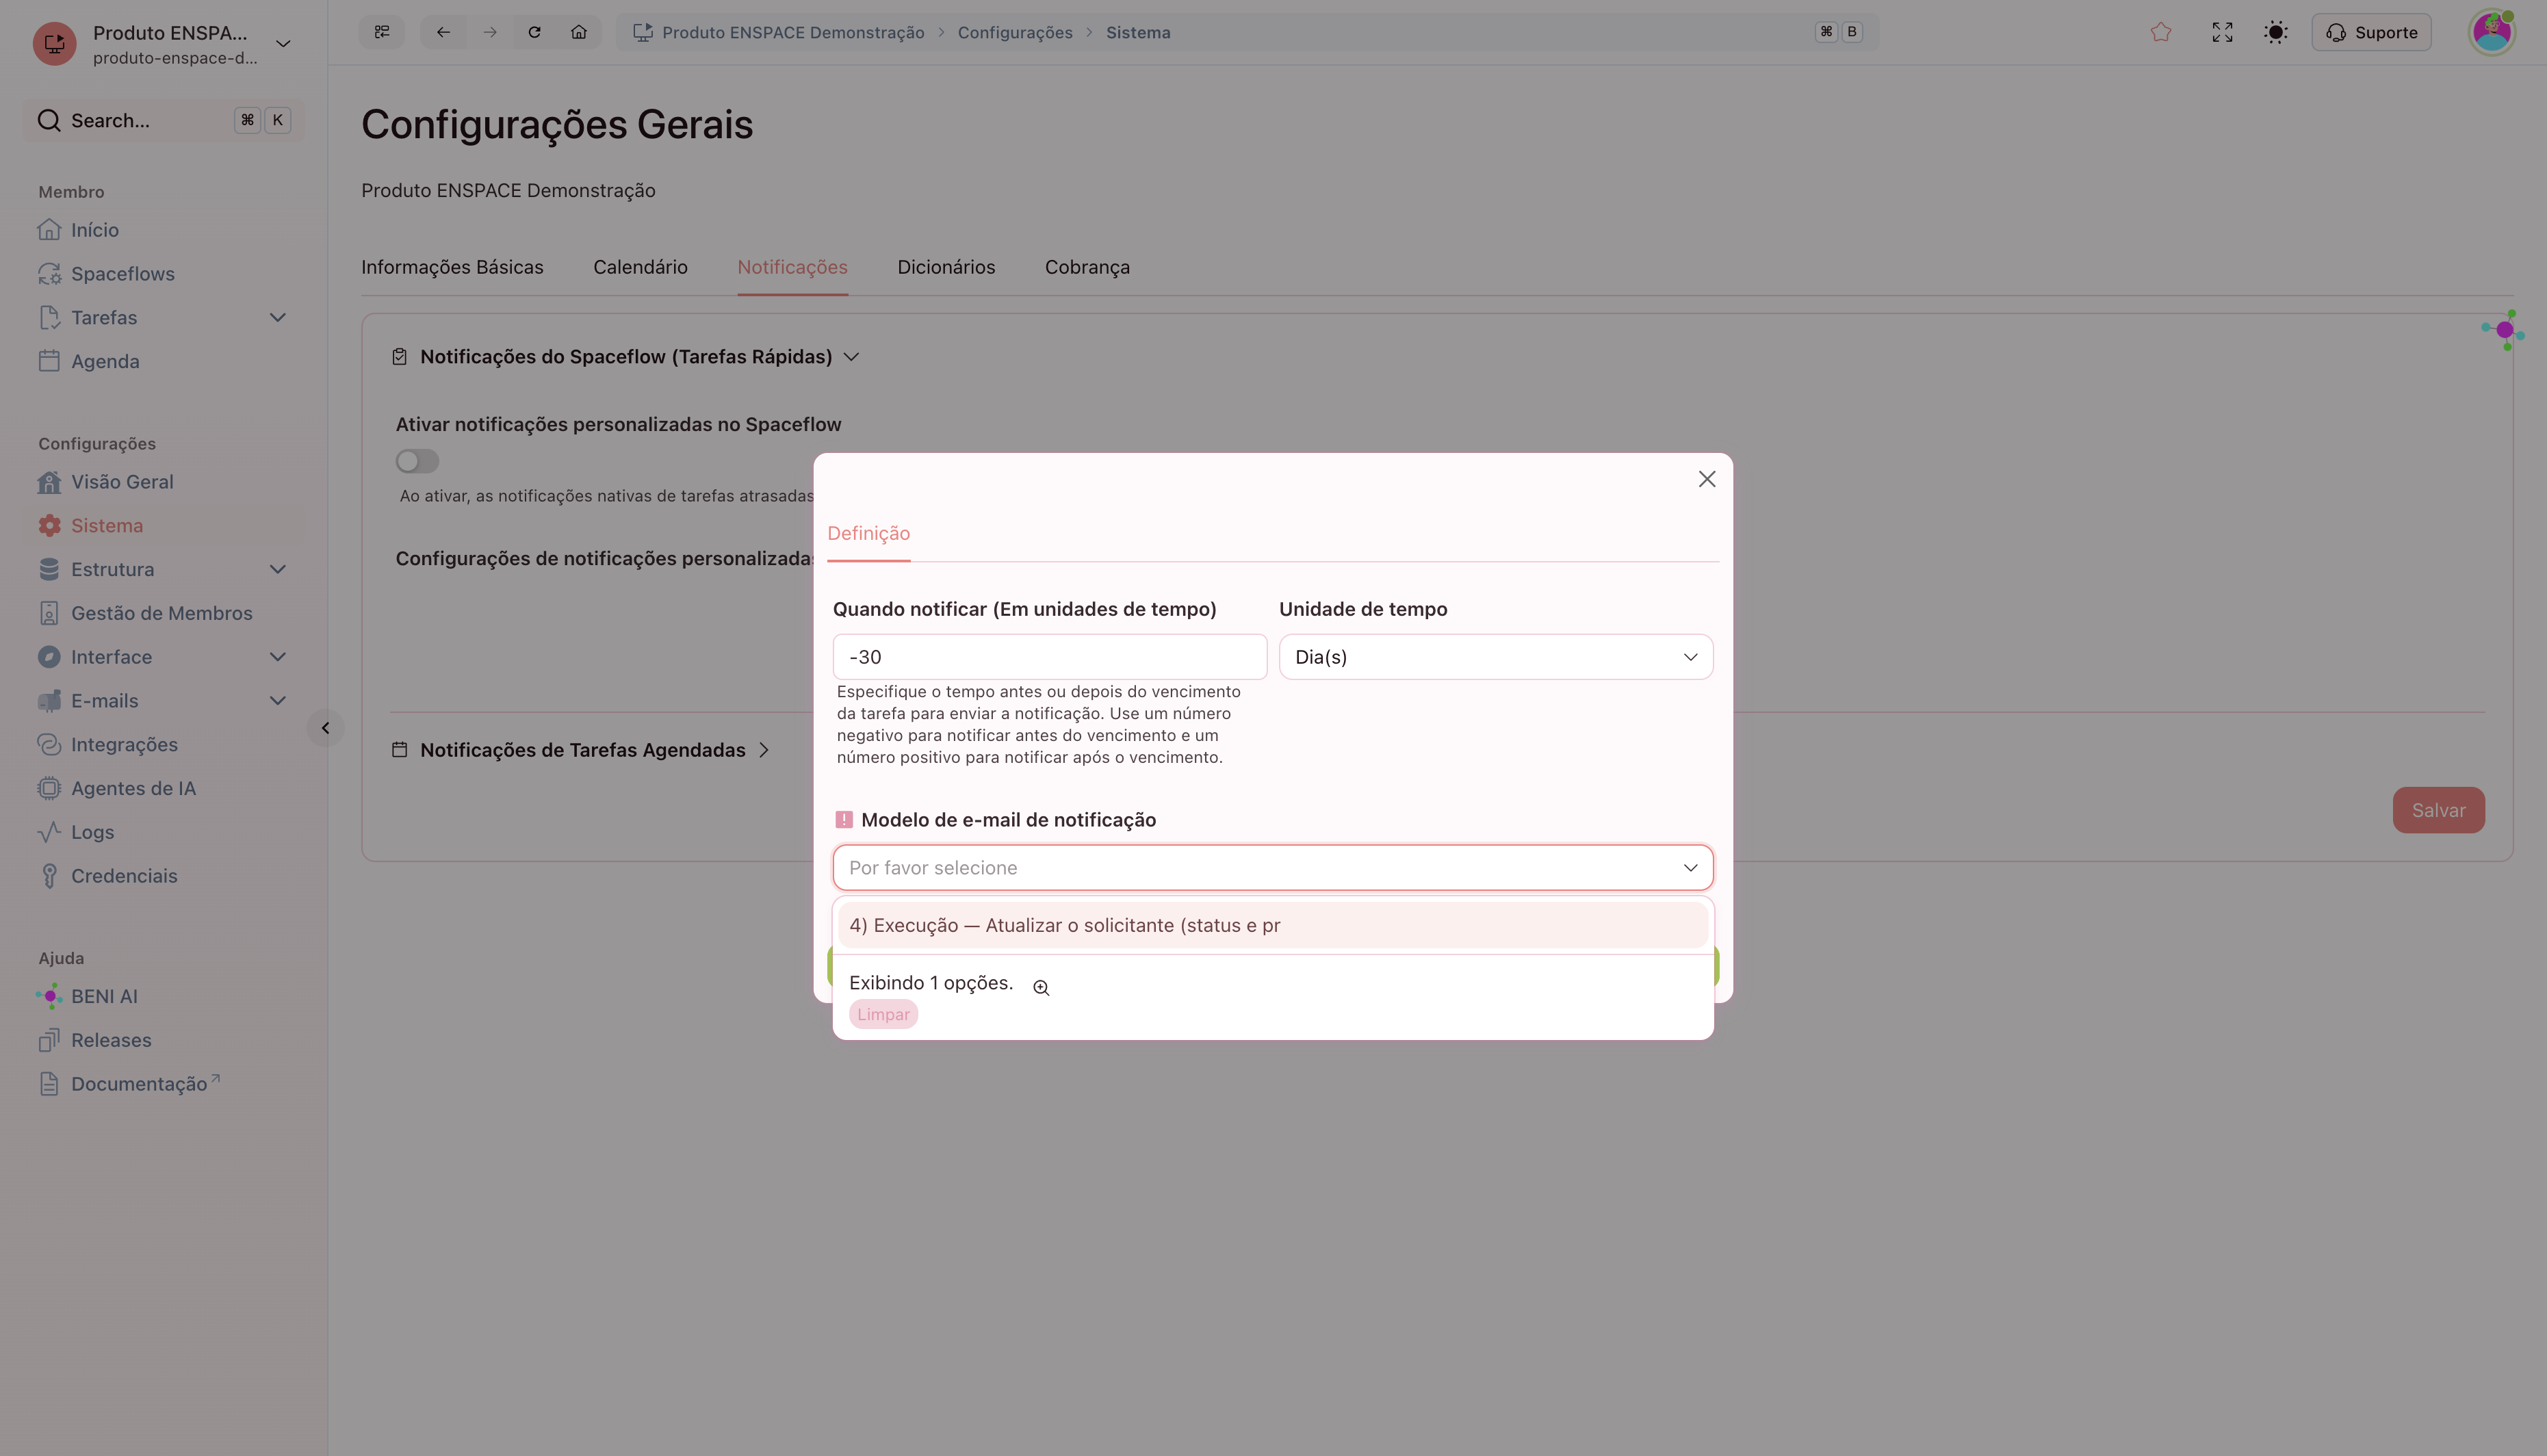Open the sidebar layout toggle icon
Image resolution: width=2547 pixels, height=1456 pixels.
382,32
